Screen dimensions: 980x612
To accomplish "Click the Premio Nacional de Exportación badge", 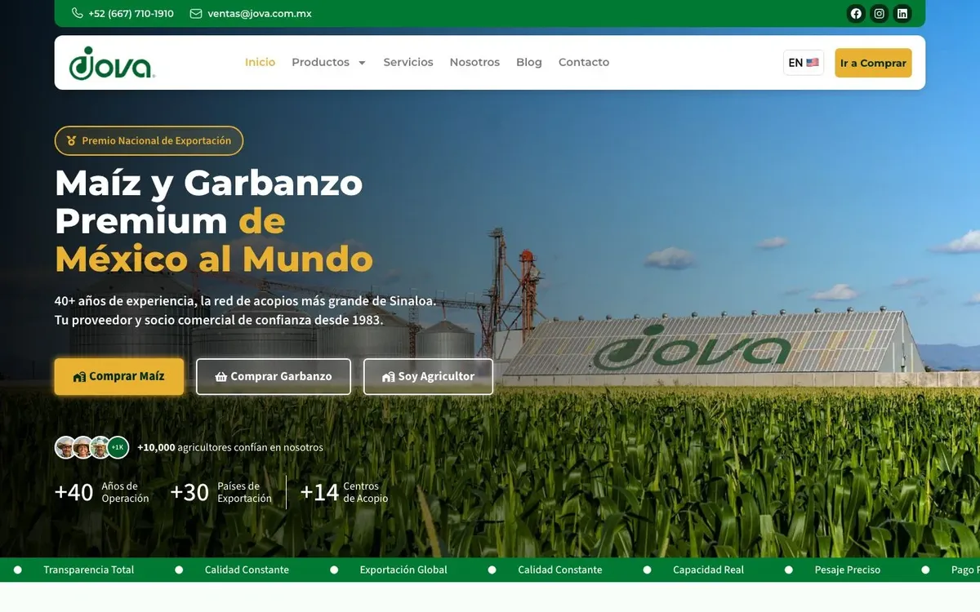I will [x=149, y=140].
